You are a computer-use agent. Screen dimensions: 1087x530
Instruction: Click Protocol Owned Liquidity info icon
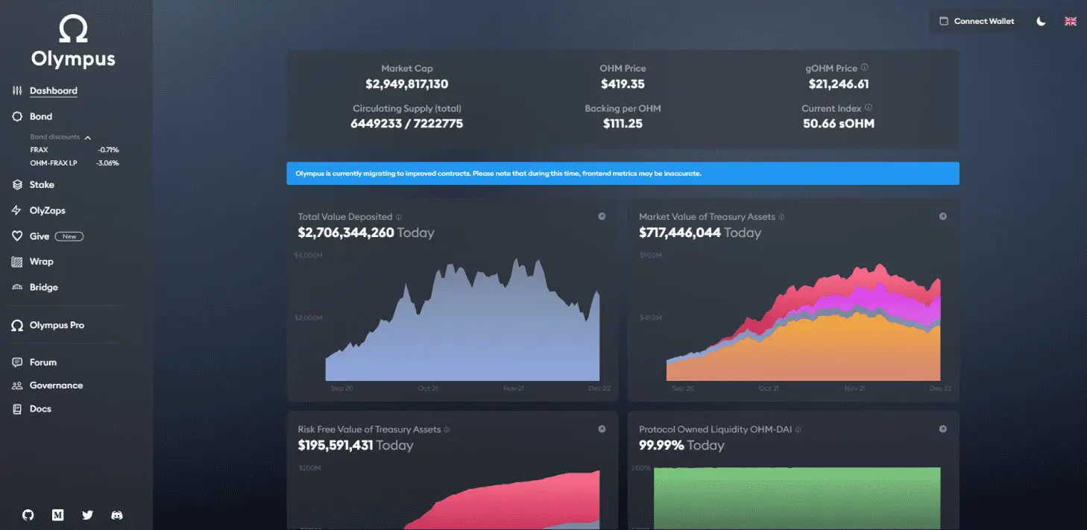coord(798,429)
